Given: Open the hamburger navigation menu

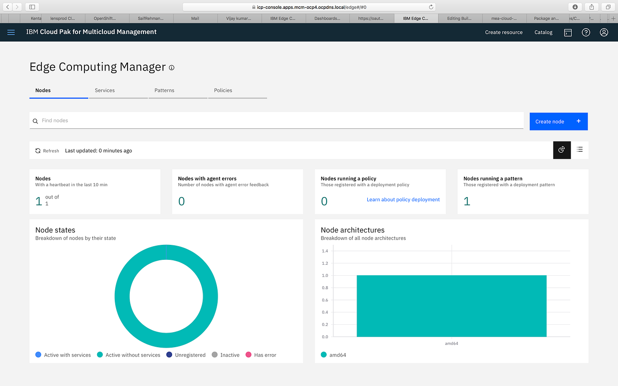Looking at the screenshot, I should (x=11, y=32).
